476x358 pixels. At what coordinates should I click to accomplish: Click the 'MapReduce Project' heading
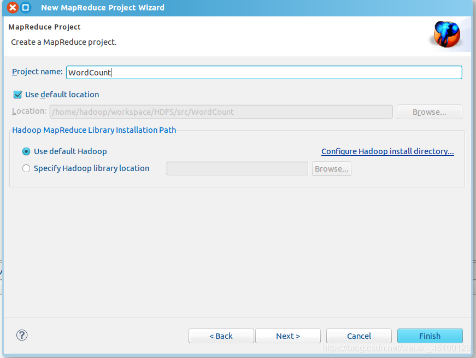[44, 27]
